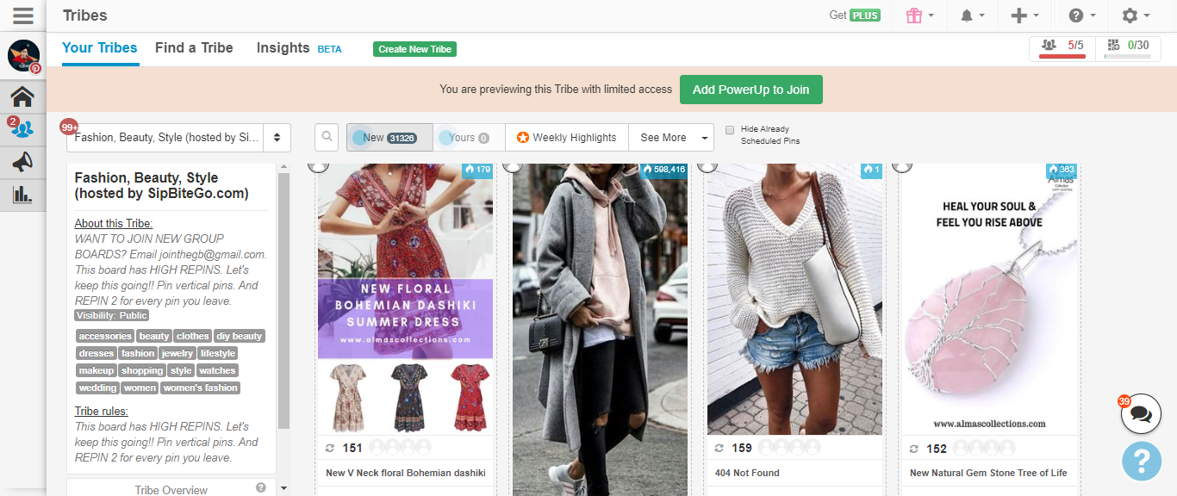Open the Insights tab
This screenshot has height=496, width=1177.
pyautogui.click(x=283, y=48)
